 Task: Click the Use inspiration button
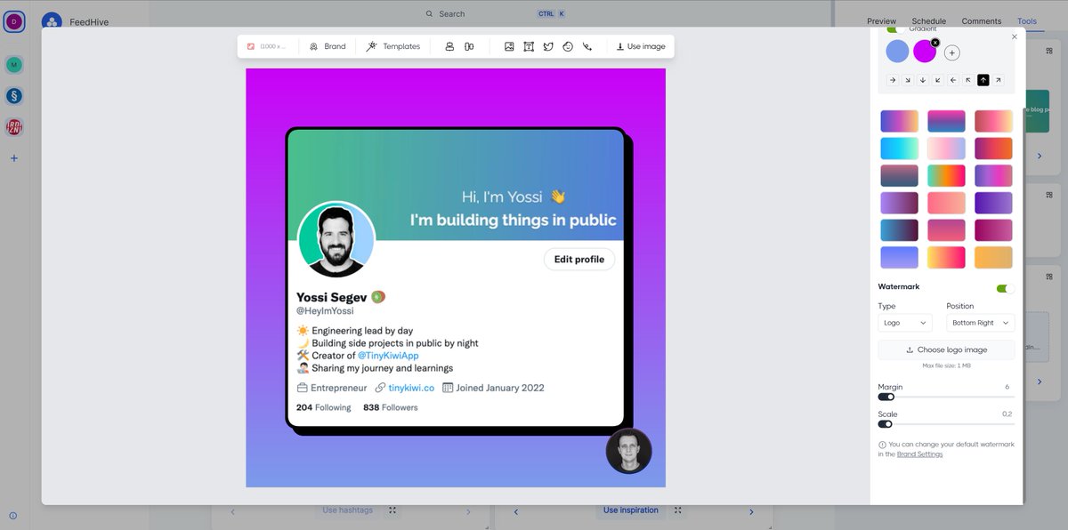pyautogui.click(x=631, y=510)
